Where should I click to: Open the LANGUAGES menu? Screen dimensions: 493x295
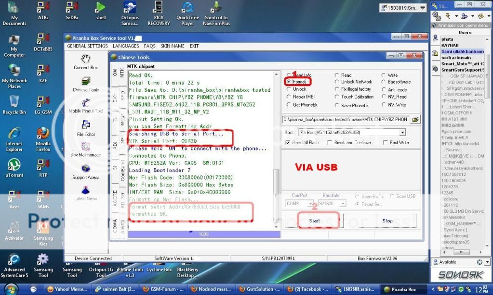(125, 46)
